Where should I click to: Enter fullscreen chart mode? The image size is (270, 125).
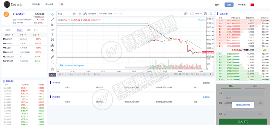tap(211, 14)
